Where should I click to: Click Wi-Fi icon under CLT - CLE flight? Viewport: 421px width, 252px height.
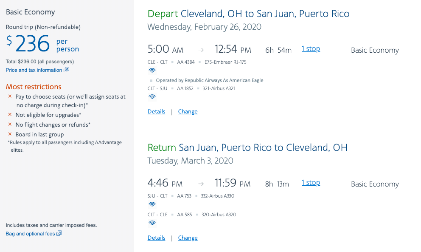[152, 223]
